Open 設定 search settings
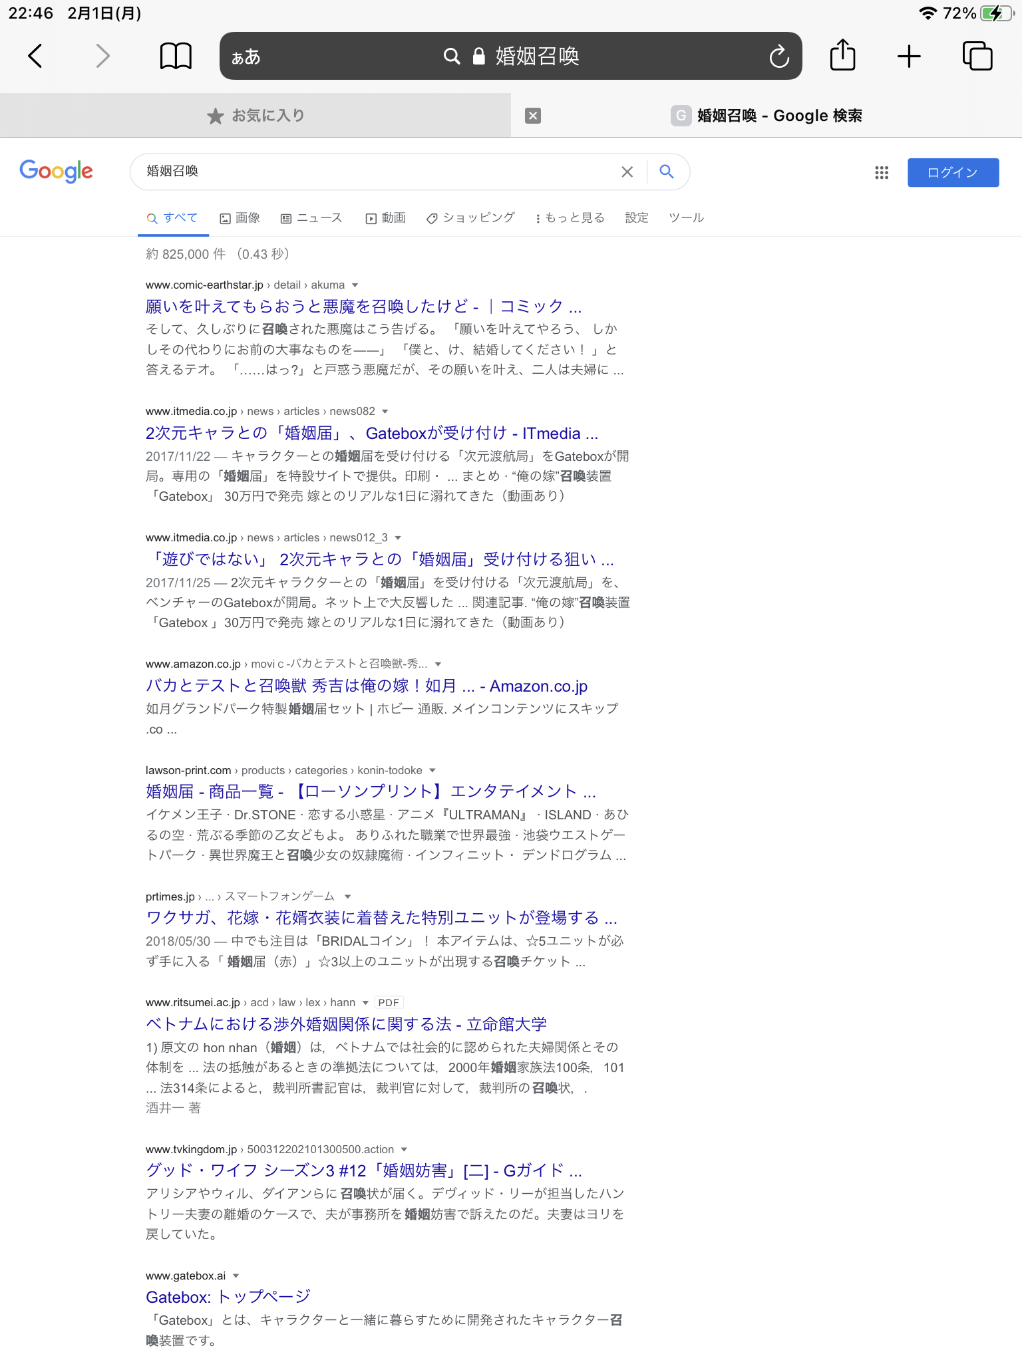The height and width of the screenshot is (1362, 1022). (637, 218)
